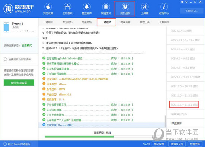Viewport: 205px width, 147px height.
Task: Click the 意见反馈 button
Action: click(159, 144)
